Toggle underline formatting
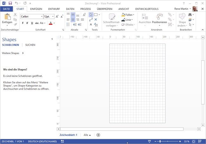 (32, 23)
